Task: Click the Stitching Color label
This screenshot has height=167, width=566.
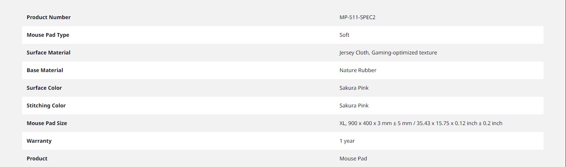Action: point(46,106)
